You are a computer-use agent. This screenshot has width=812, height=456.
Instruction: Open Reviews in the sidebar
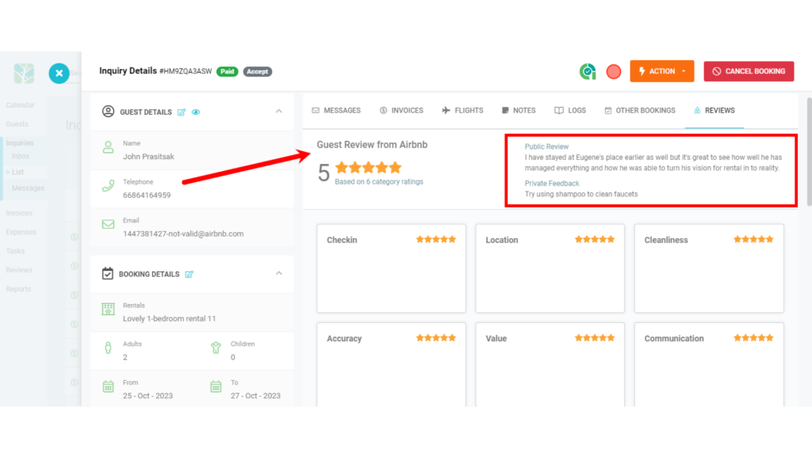pyautogui.click(x=19, y=270)
